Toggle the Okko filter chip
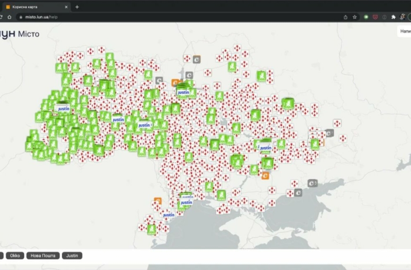This screenshot has height=270, width=411. point(15,256)
